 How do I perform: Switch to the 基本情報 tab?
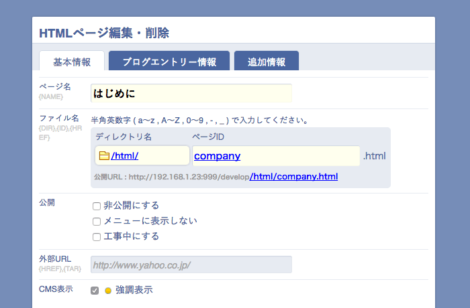click(x=72, y=62)
